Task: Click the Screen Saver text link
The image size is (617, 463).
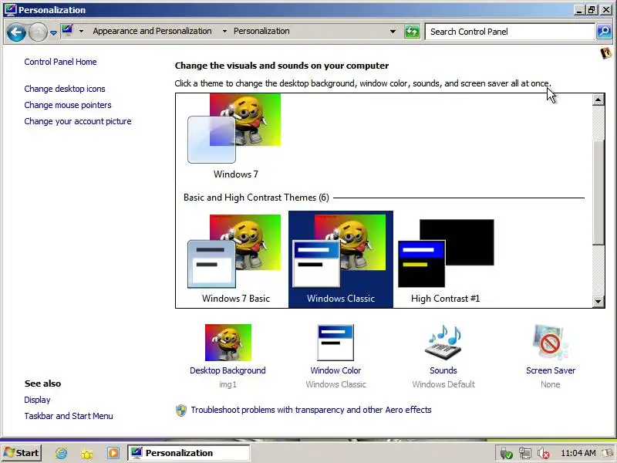Action: point(551,370)
